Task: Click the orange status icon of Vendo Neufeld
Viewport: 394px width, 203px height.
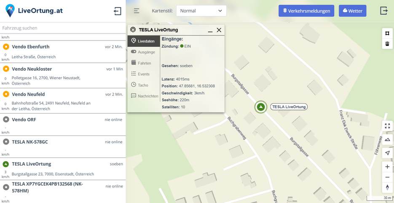Action: point(6,94)
